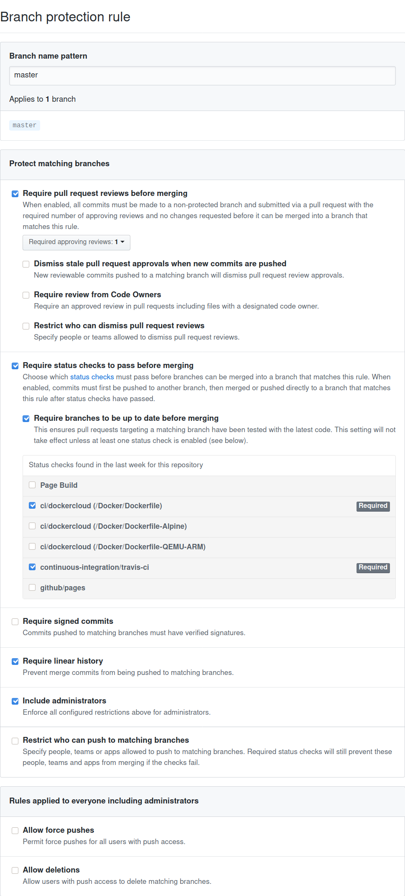405x896 pixels.
Task: Open the status checks link
Action: pos(92,377)
